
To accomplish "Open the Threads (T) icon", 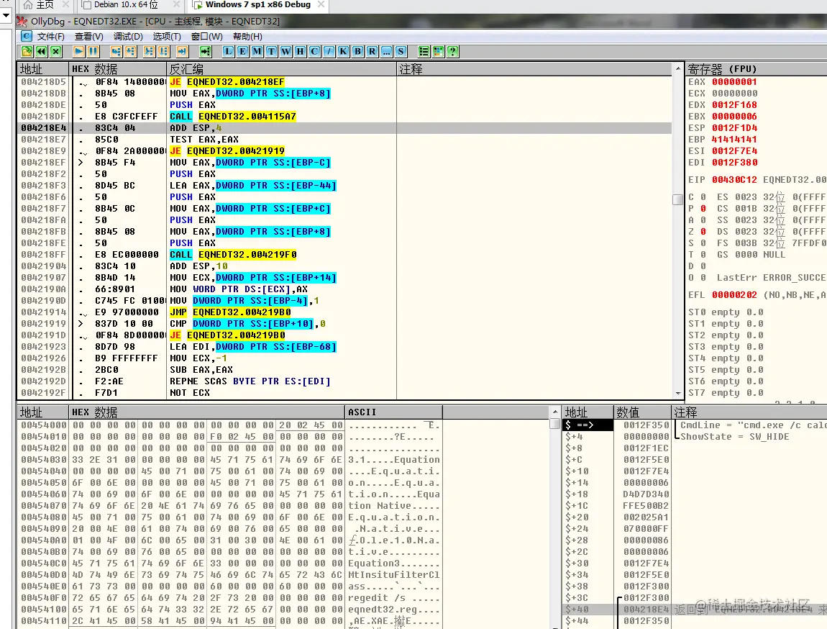I will 272,51.
